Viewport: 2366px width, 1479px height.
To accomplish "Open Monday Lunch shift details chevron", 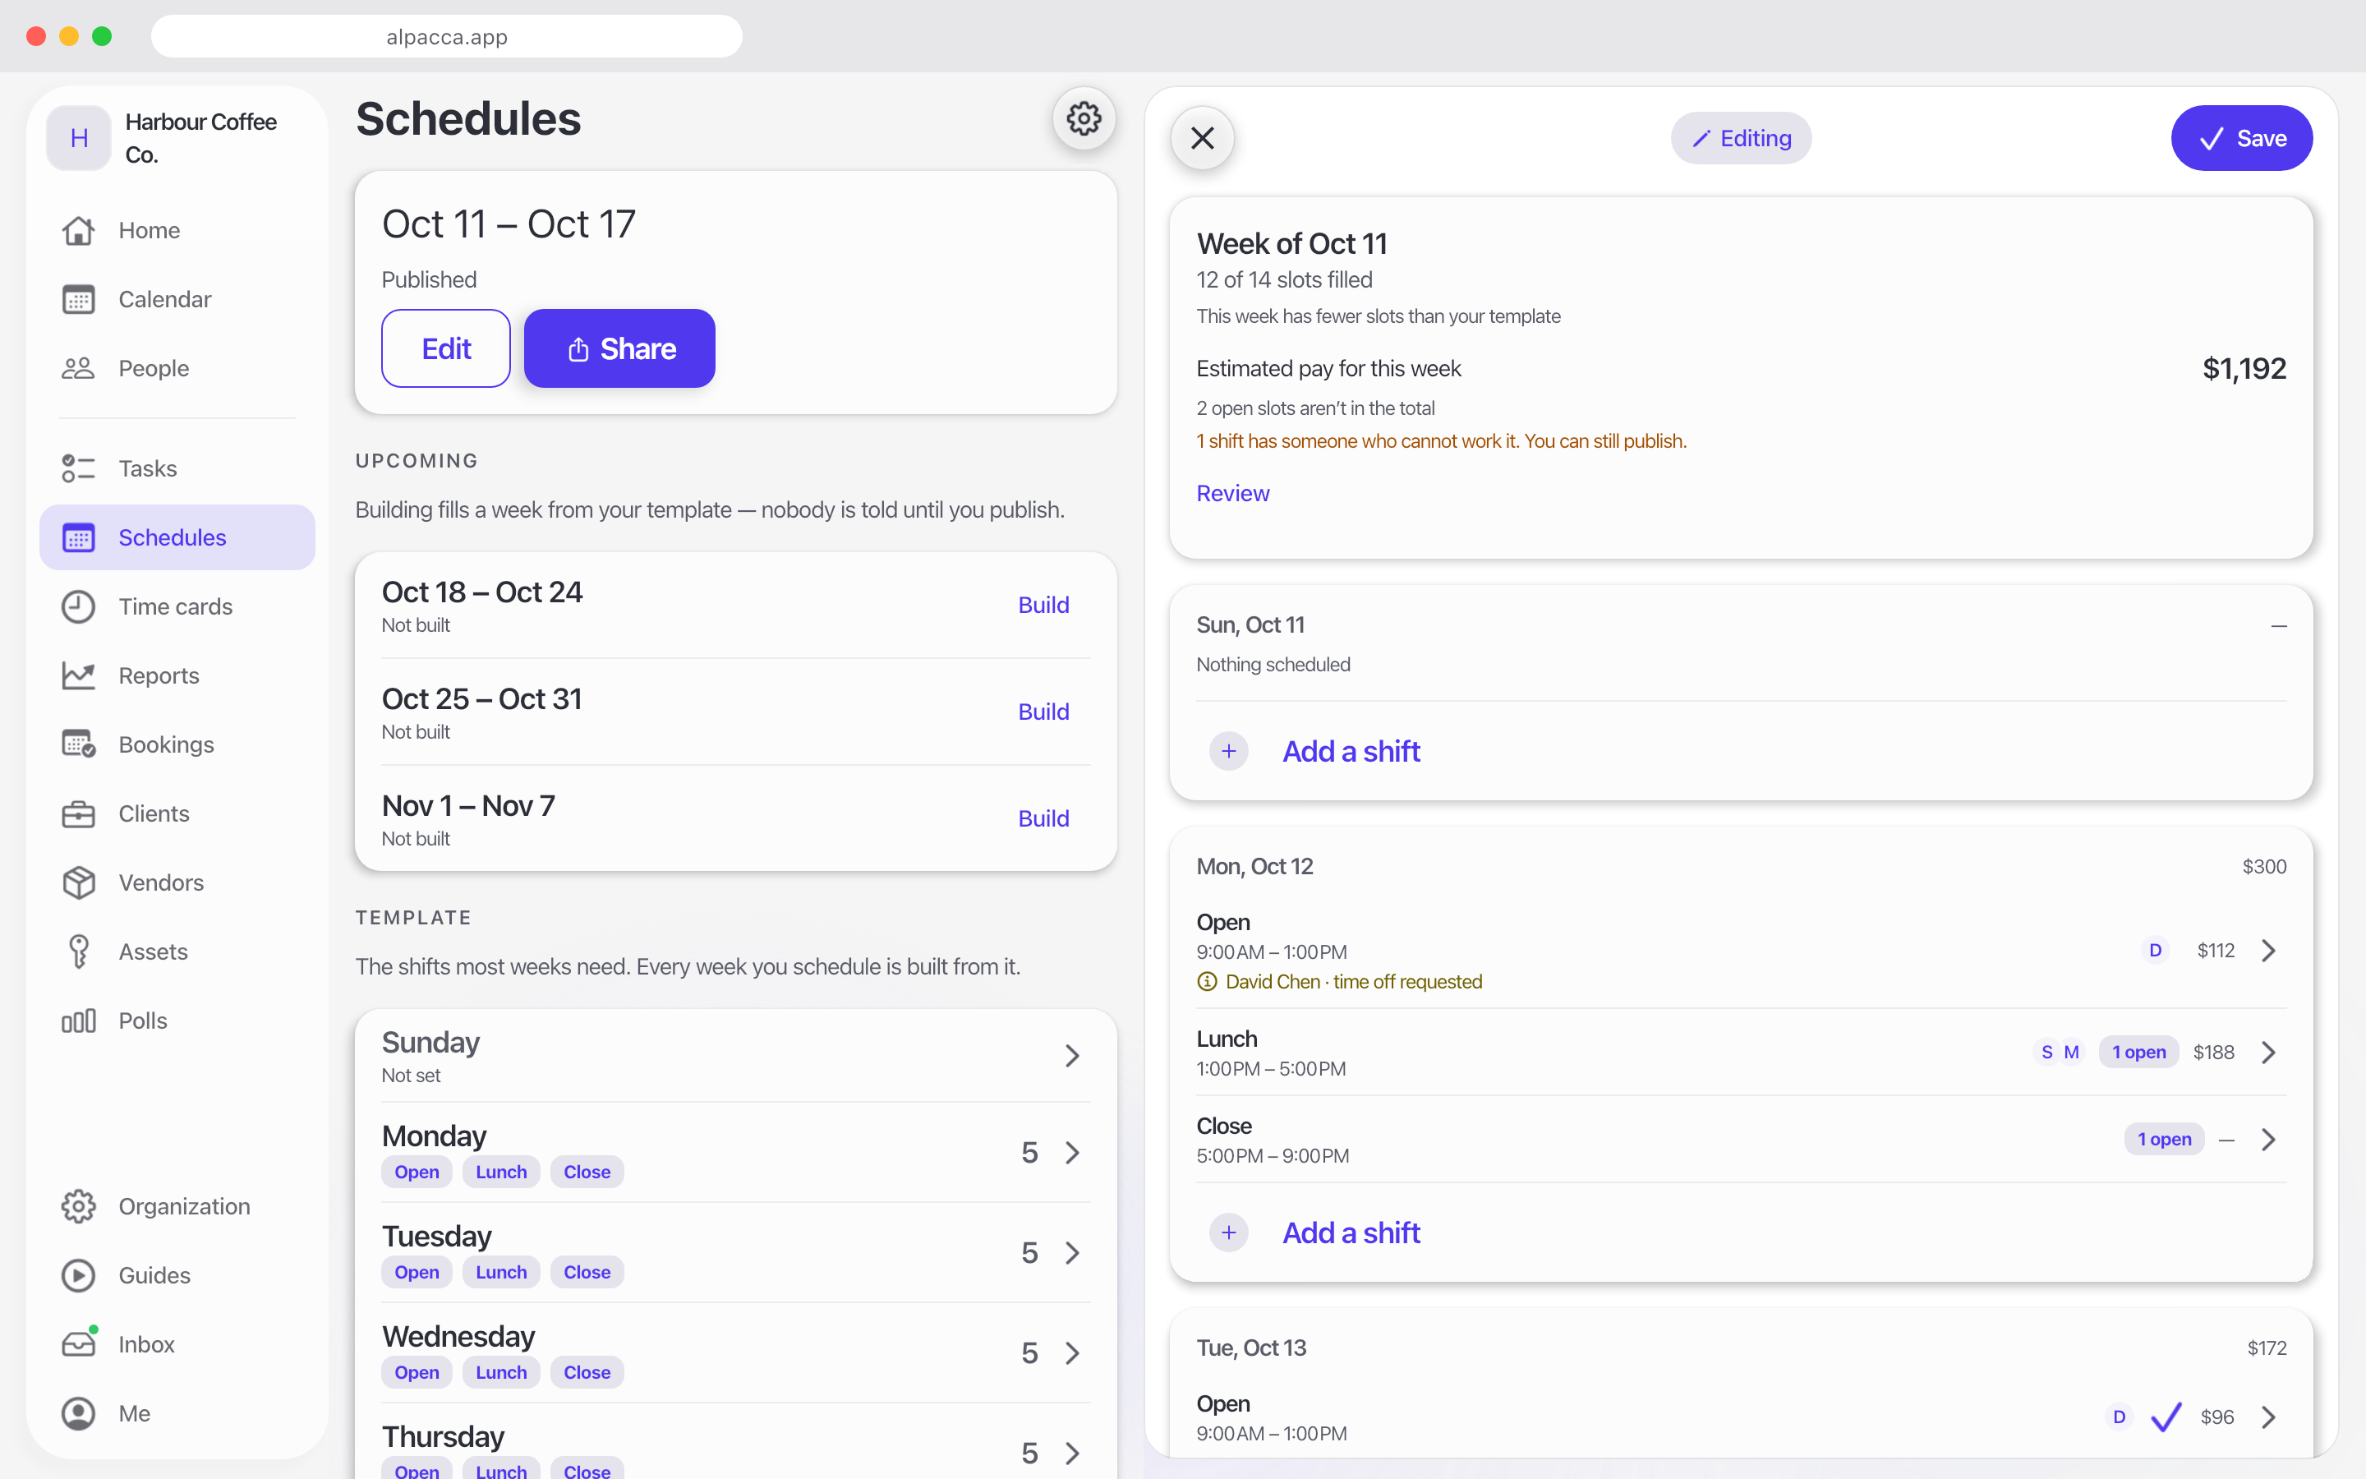I will [x=2269, y=1053].
